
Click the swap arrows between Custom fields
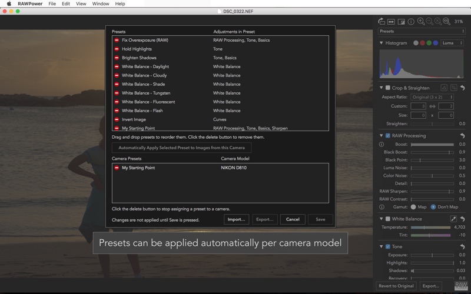click(x=432, y=106)
